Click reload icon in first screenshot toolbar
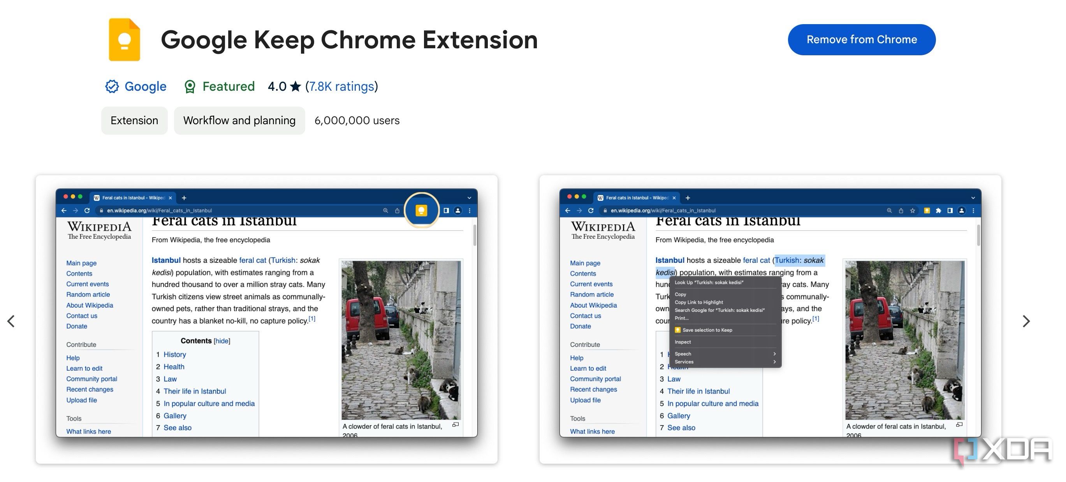The width and height of the screenshot is (1066, 482). 87,211
